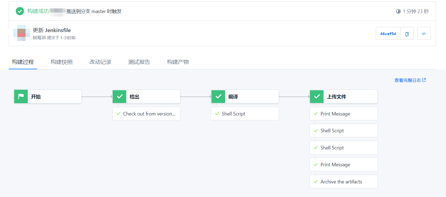Click the committer avatar thumbnail

pos(21,33)
